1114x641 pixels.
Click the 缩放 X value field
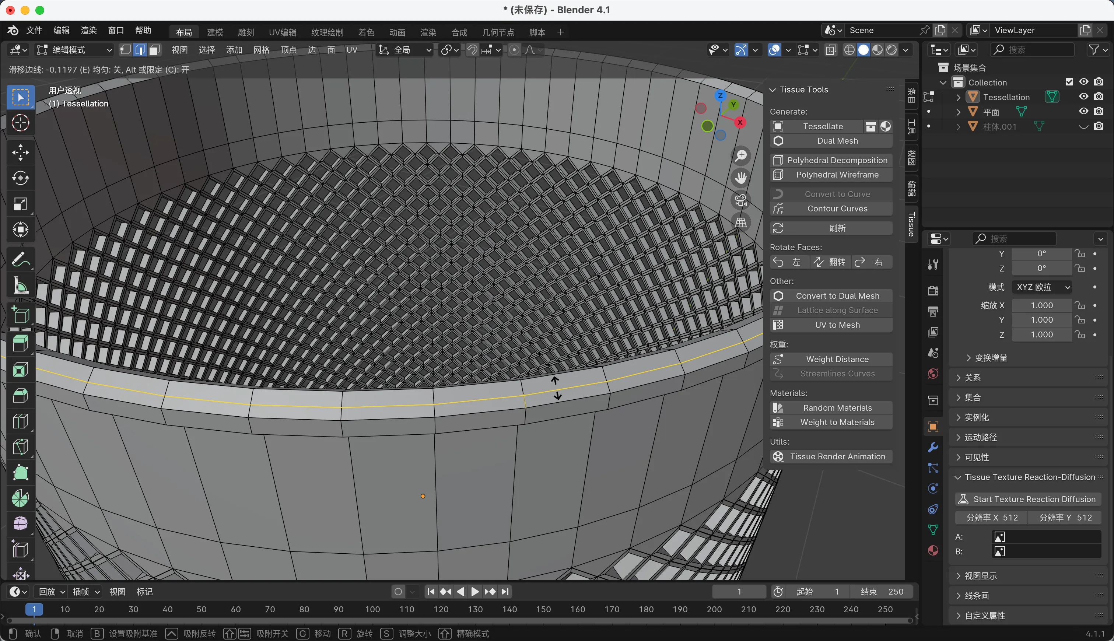1041,305
